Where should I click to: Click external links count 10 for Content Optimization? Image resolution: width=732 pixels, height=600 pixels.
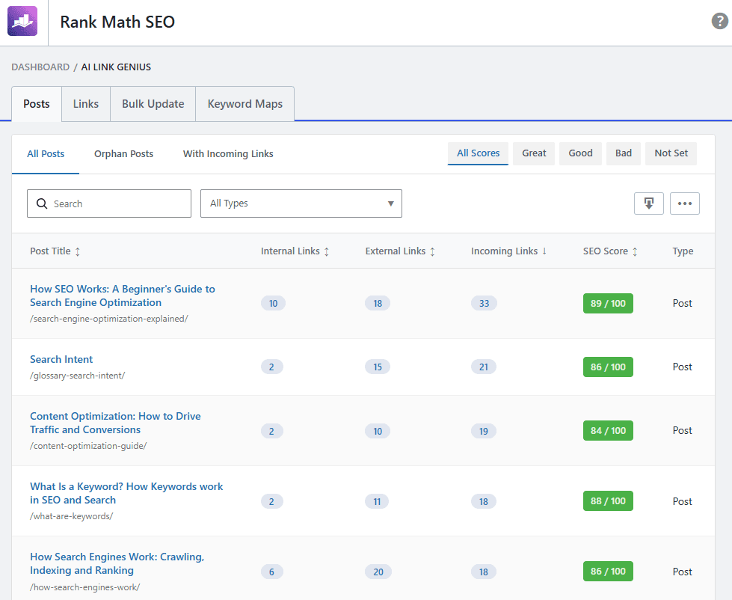tap(377, 431)
